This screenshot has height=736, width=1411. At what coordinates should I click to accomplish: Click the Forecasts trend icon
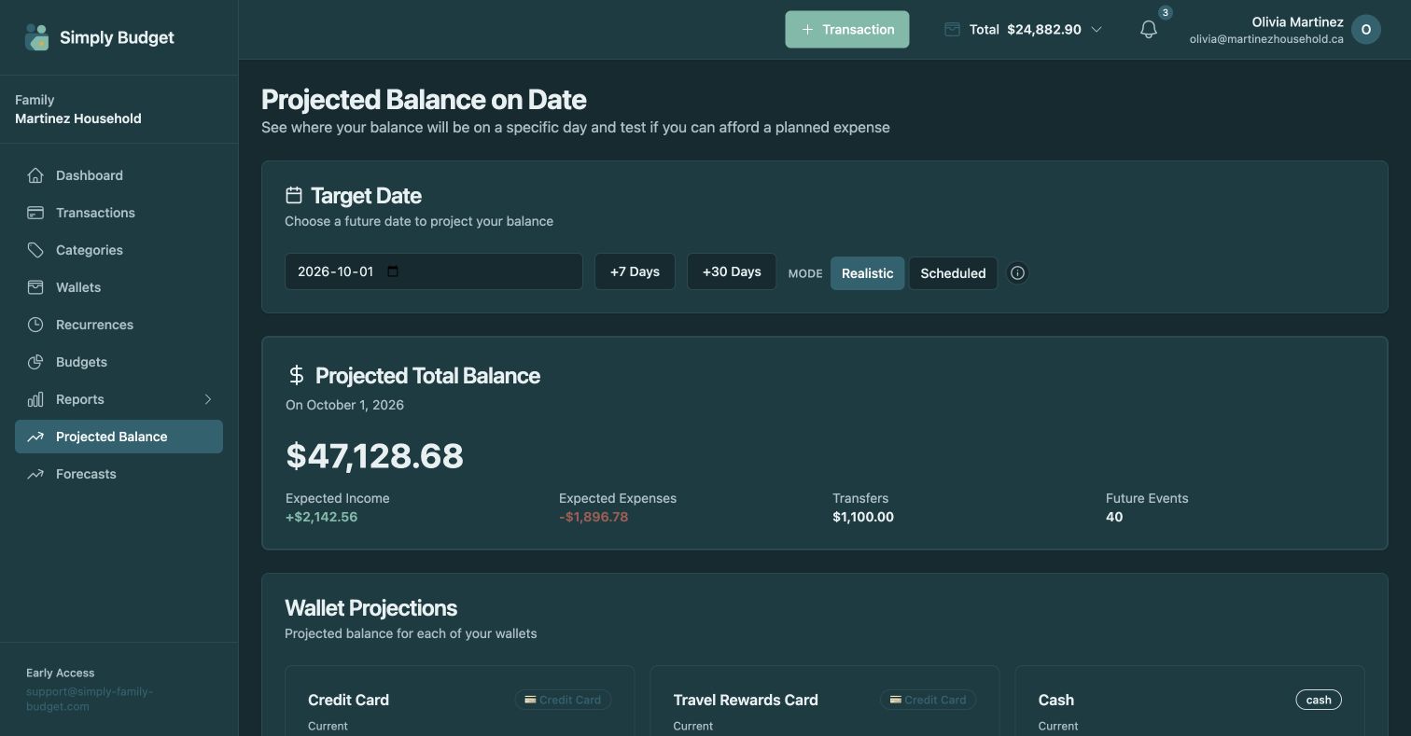[35, 474]
